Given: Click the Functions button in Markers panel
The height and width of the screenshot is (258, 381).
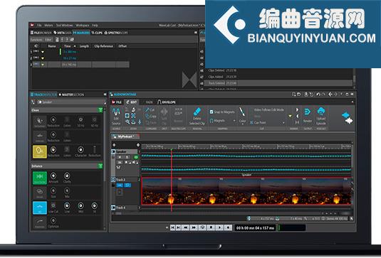Looking at the screenshot, I should click(36, 40).
